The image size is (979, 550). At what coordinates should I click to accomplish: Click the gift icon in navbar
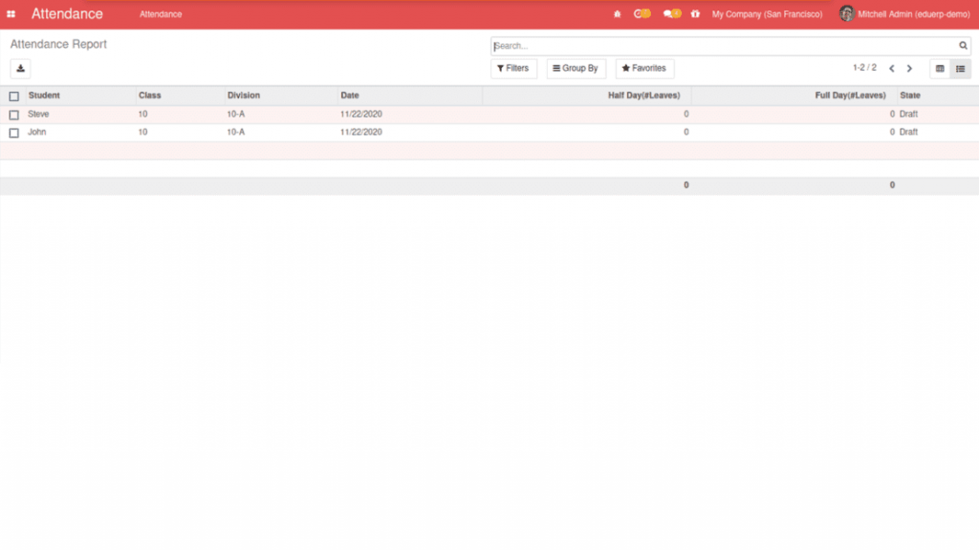coord(695,13)
